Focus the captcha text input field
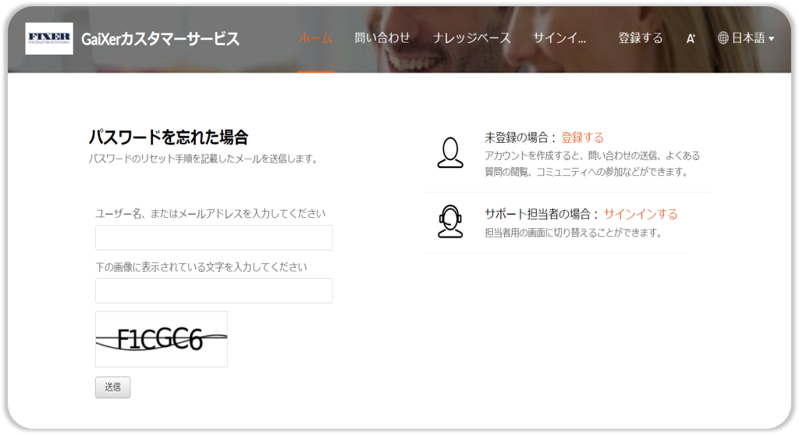The height and width of the screenshot is (435, 799). [x=214, y=291]
